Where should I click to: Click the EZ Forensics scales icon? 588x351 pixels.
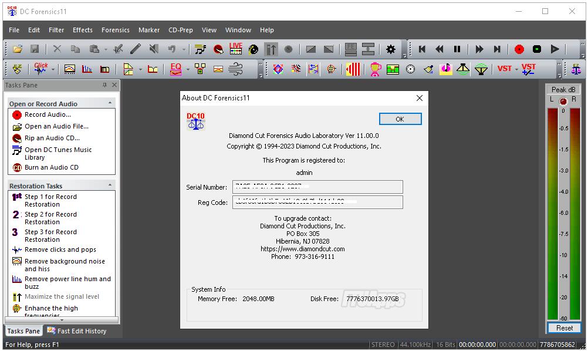click(576, 69)
